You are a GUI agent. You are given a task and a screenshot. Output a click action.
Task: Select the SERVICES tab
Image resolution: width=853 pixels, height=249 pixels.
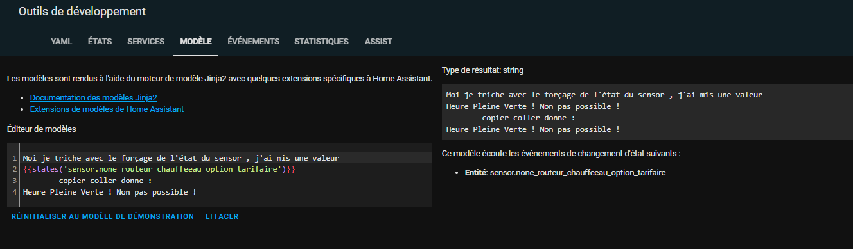pyautogui.click(x=146, y=42)
